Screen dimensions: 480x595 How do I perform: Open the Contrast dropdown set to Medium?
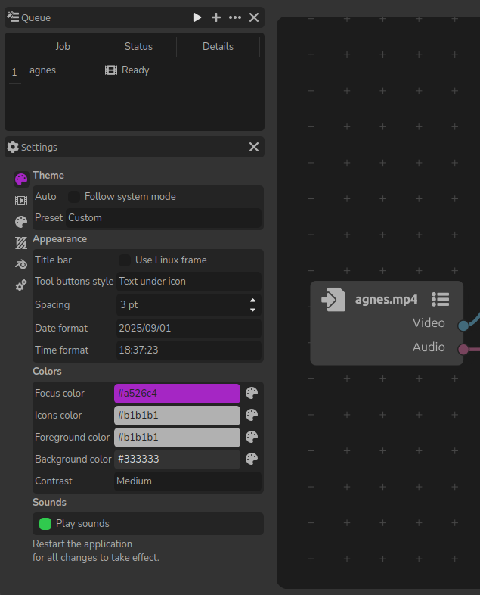pyautogui.click(x=187, y=481)
